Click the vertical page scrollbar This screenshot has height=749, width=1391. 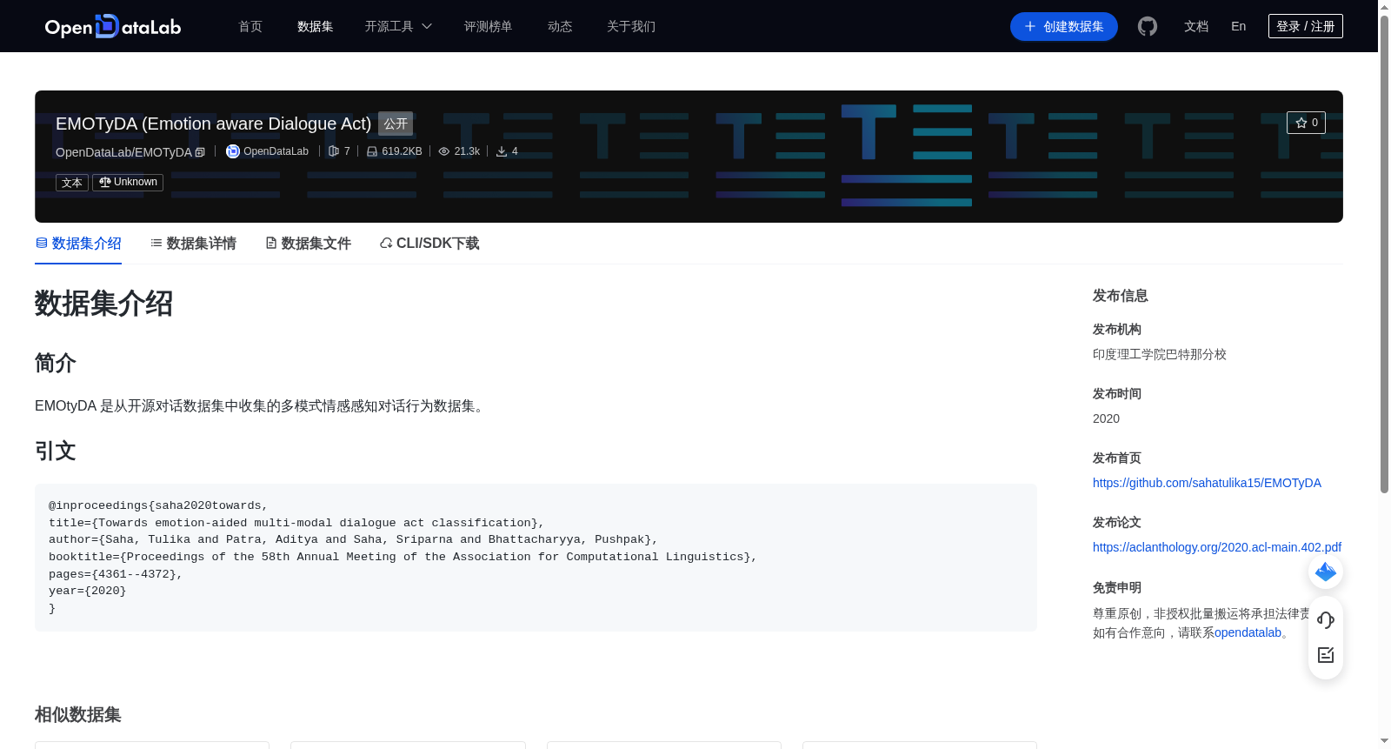point(1384,252)
